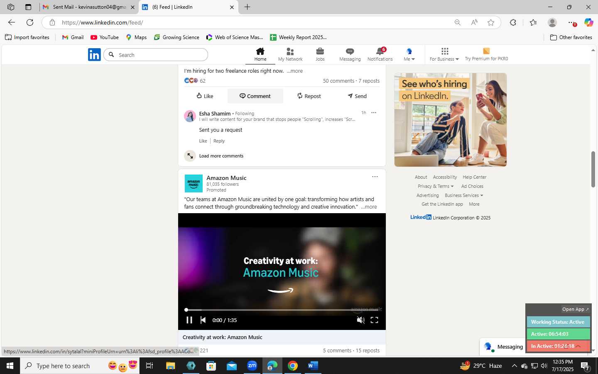Like the freelance roles post
The width and height of the screenshot is (598, 374).
pos(205,96)
